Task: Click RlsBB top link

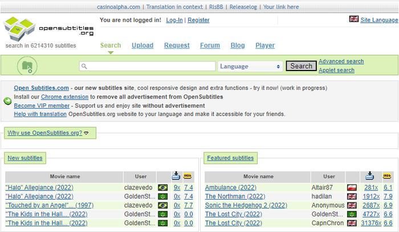Action: tap(216, 7)
